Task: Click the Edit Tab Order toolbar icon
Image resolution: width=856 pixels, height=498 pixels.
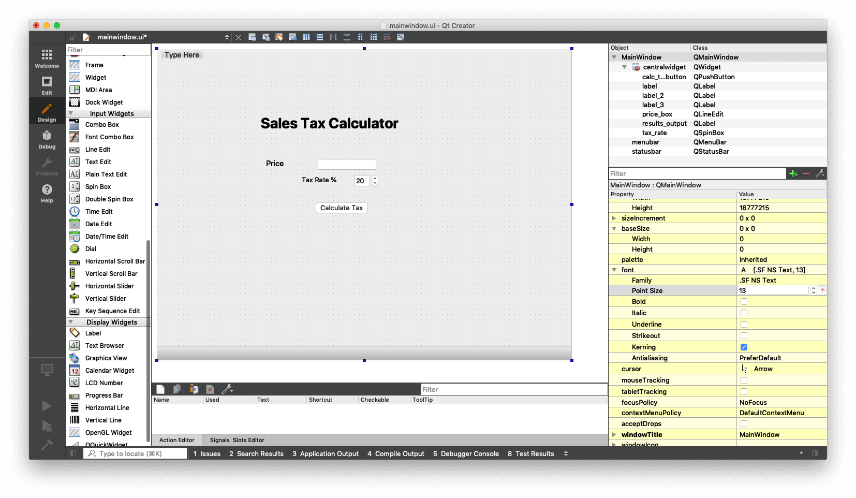Action: (x=292, y=37)
